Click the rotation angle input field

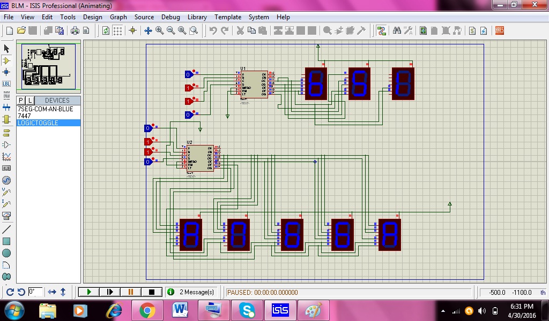35,292
